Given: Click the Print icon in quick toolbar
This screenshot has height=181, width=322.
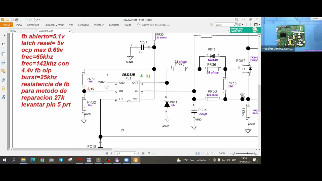Looking at the screenshot, I should [x=17, y=20].
